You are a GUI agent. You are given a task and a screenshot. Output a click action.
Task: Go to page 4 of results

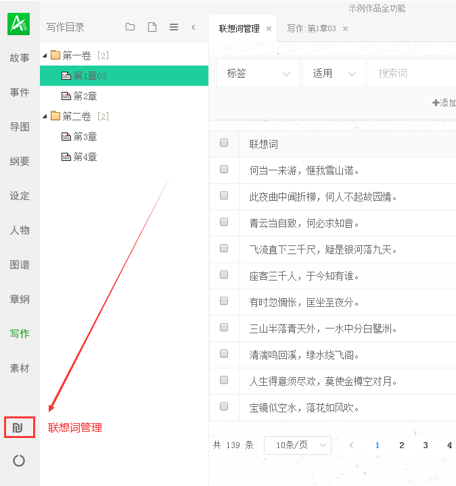point(449,445)
